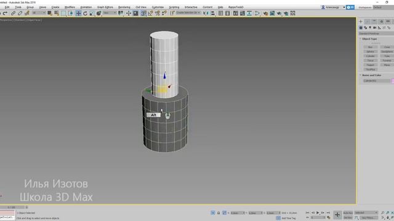Screen dimensions: 394x221
Task: Activate the Select and Move tool
Action: point(78,13)
